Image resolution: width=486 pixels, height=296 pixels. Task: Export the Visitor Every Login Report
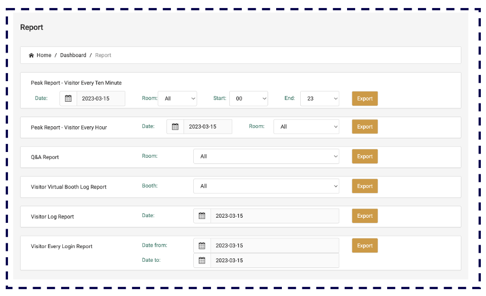click(365, 246)
